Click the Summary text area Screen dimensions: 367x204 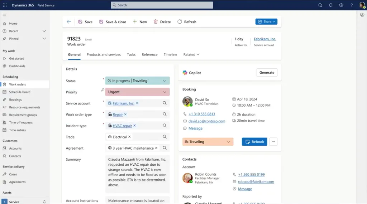pos(137,174)
